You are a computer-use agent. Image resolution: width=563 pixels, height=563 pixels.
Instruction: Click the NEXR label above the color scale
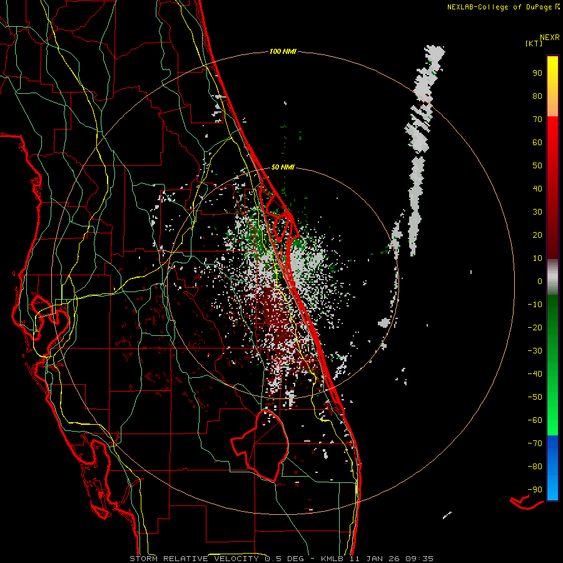coord(550,38)
